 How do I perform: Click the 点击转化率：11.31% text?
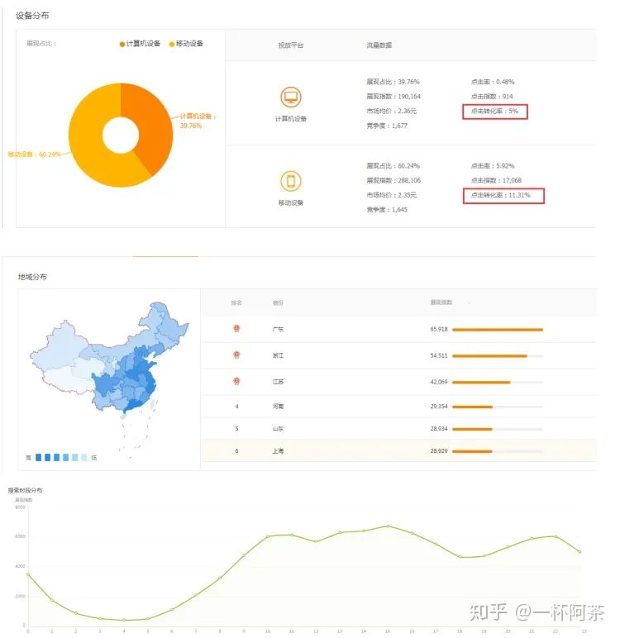pyautogui.click(x=501, y=195)
